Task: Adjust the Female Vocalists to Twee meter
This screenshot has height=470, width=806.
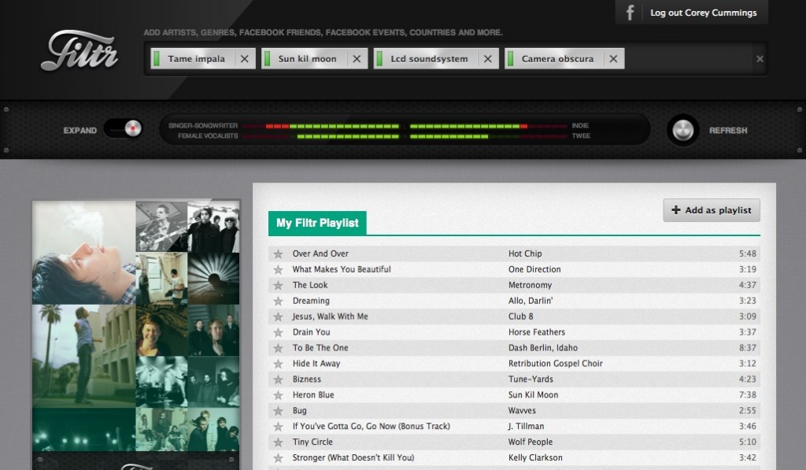Action: [x=405, y=136]
